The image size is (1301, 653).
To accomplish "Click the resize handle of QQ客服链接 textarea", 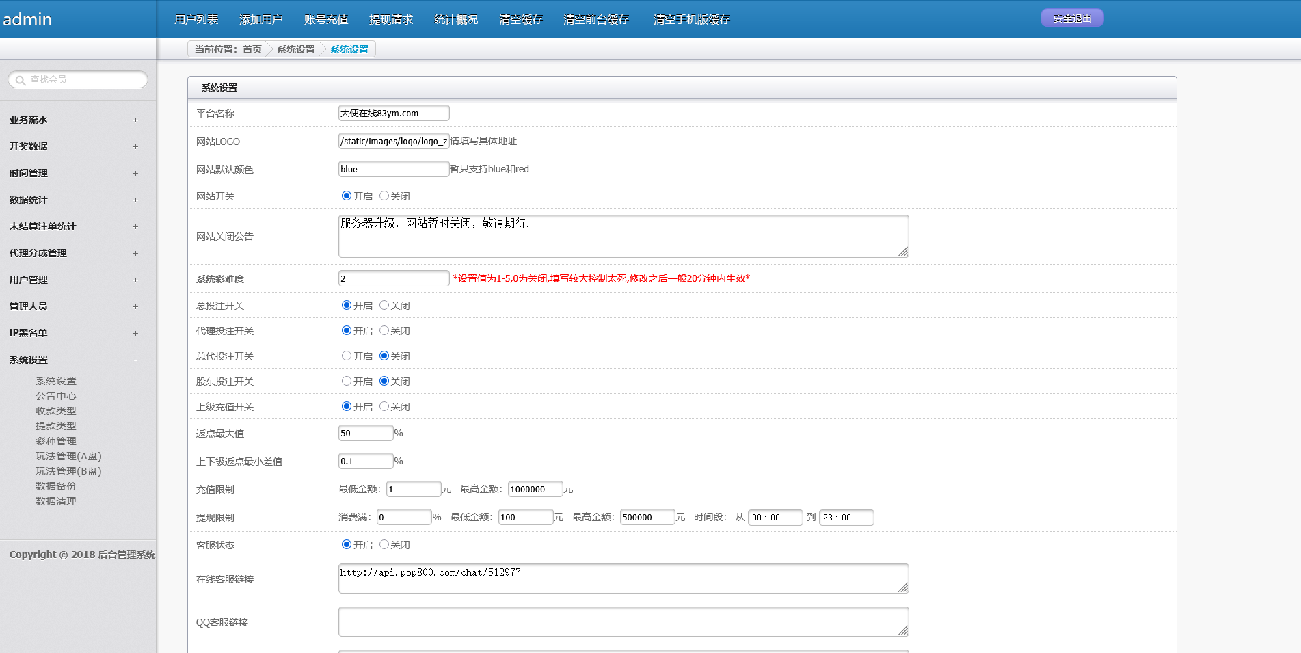I will [x=903, y=631].
